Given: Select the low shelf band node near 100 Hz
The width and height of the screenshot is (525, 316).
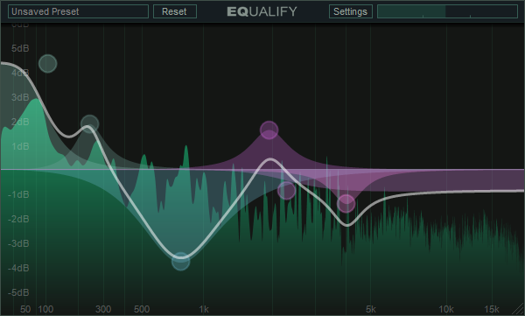Looking at the screenshot, I should click(x=48, y=64).
